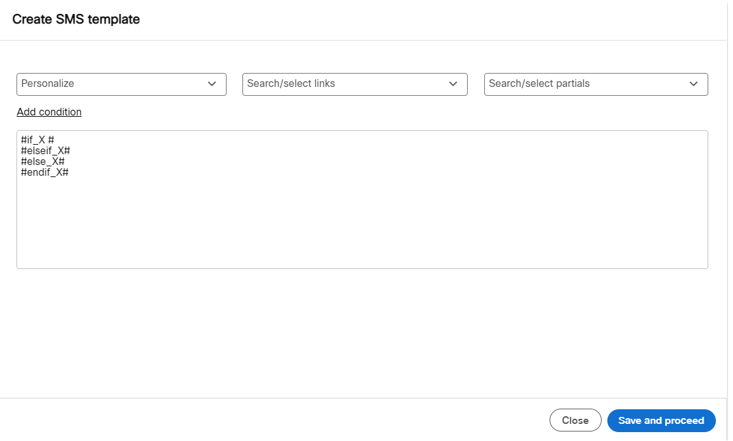Click the Close button
The height and width of the screenshot is (441, 733).
pyautogui.click(x=575, y=420)
